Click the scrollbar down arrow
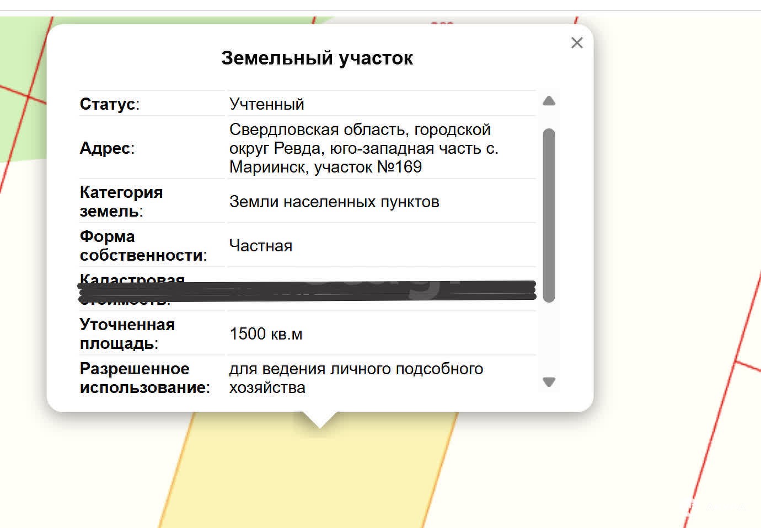 pyautogui.click(x=549, y=382)
